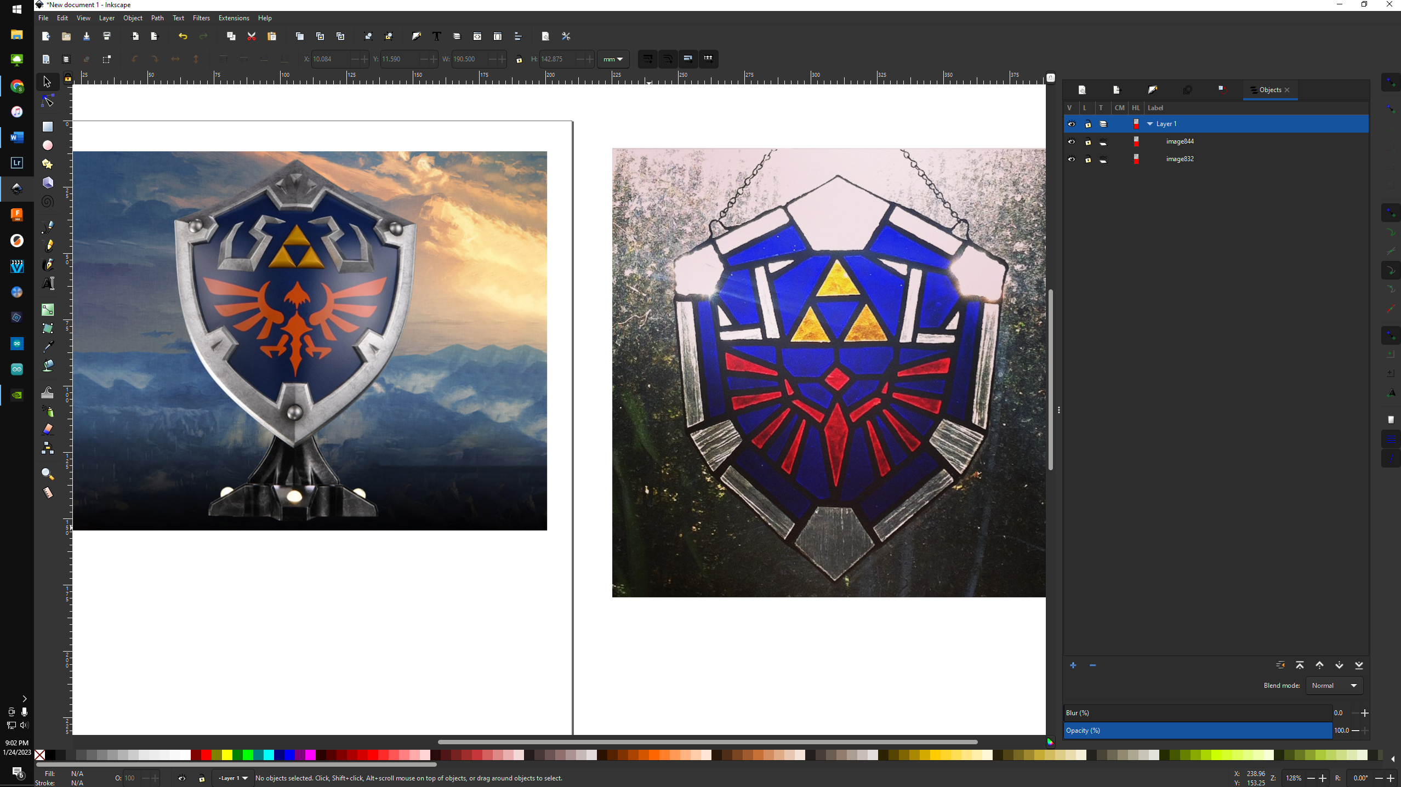This screenshot has height=787, width=1401.
Task: Select the Rectangle tool
Action: [x=48, y=127]
